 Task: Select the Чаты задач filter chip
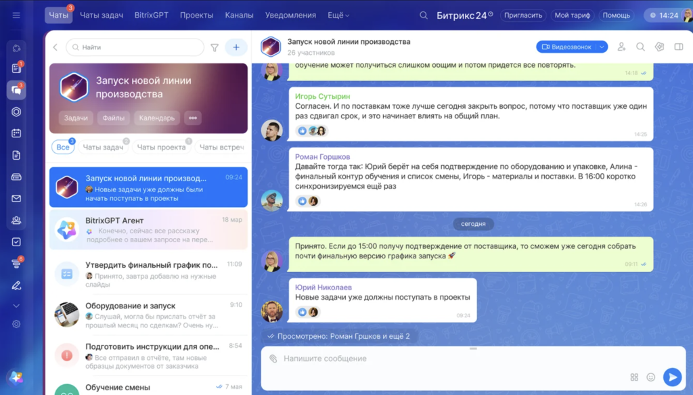(103, 147)
